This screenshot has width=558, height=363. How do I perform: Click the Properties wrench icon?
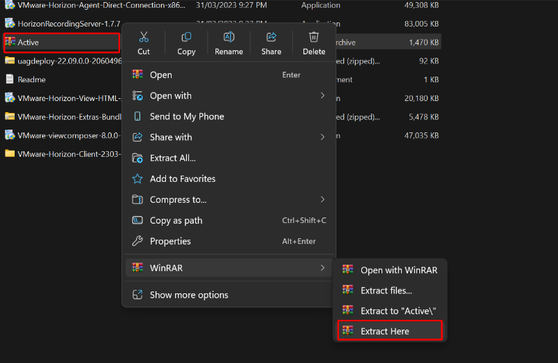137,241
